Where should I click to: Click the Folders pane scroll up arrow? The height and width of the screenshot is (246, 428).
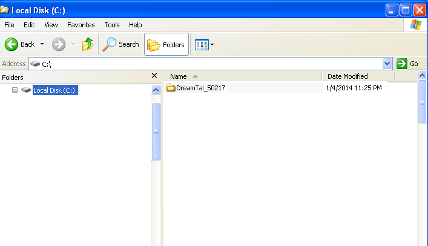pyautogui.click(x=156, y=90)
